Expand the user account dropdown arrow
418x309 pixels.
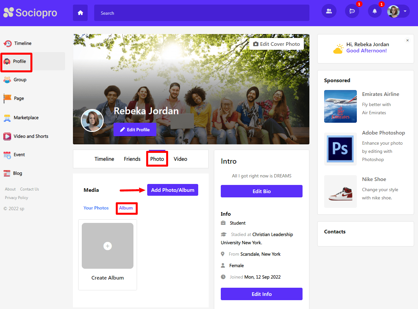tap(405, 11)
